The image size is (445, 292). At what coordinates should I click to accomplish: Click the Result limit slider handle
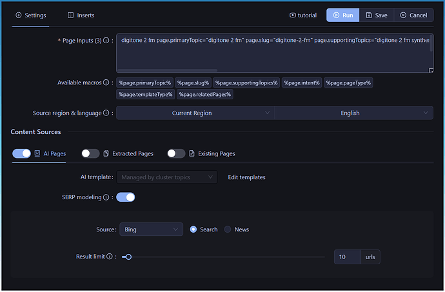point(128,257)
